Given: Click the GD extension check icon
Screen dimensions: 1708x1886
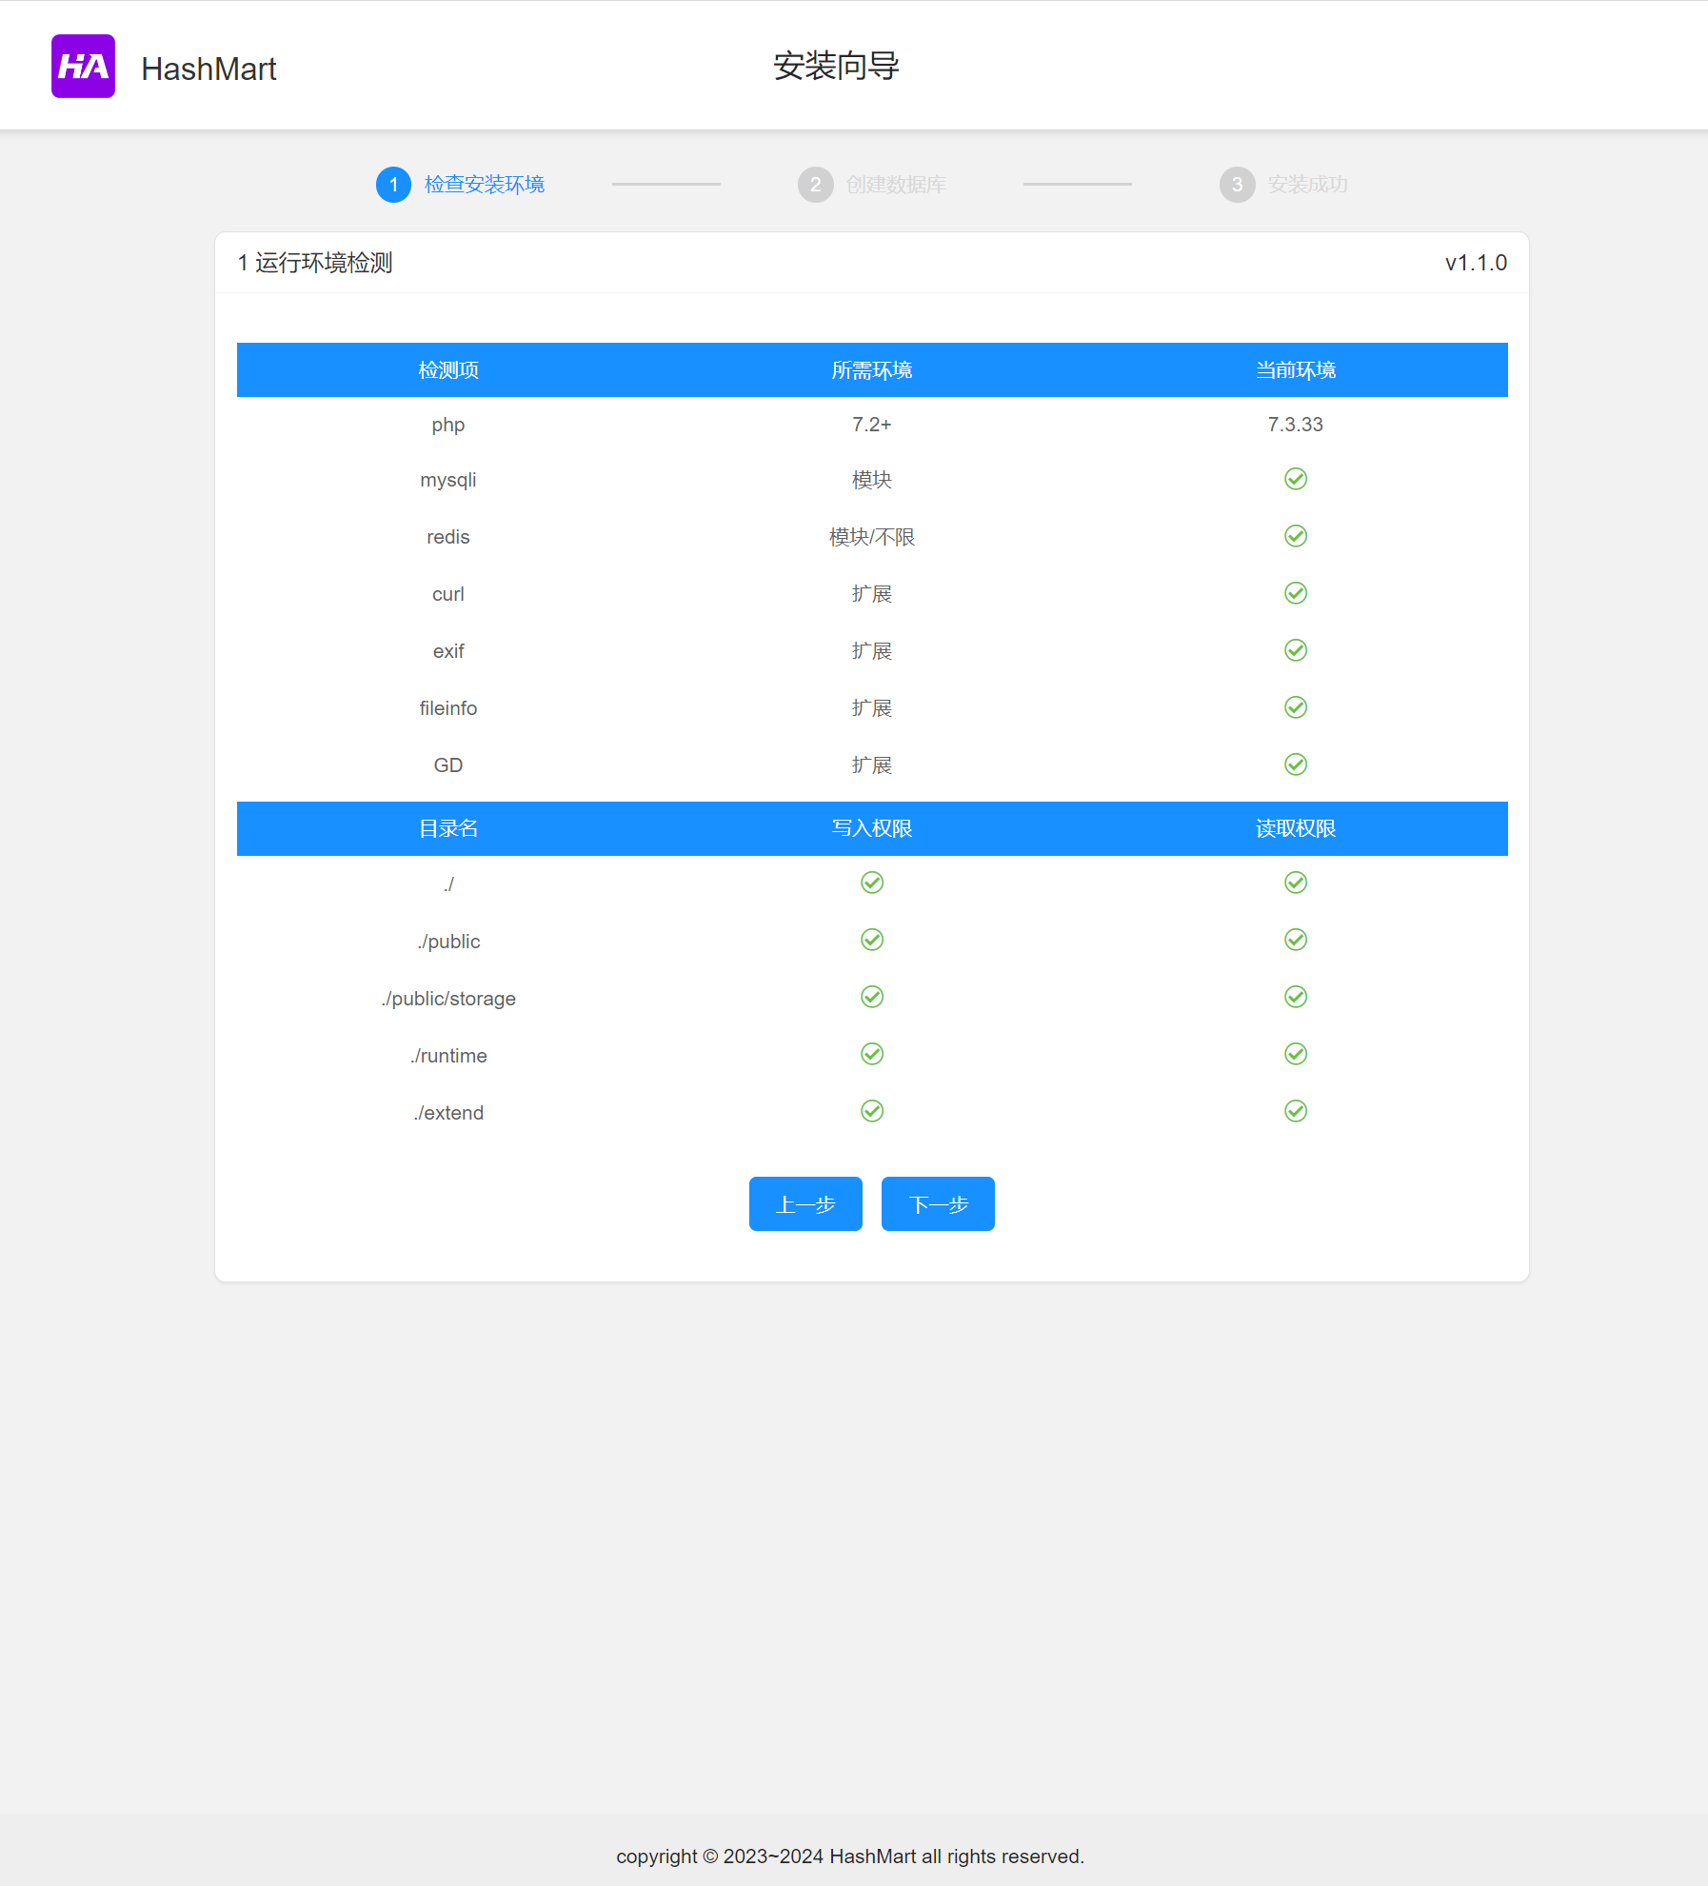Looking at the screenshot, I should tap(1296, 764).
